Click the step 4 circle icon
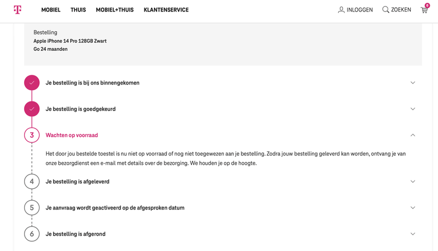 coord(32,181)
